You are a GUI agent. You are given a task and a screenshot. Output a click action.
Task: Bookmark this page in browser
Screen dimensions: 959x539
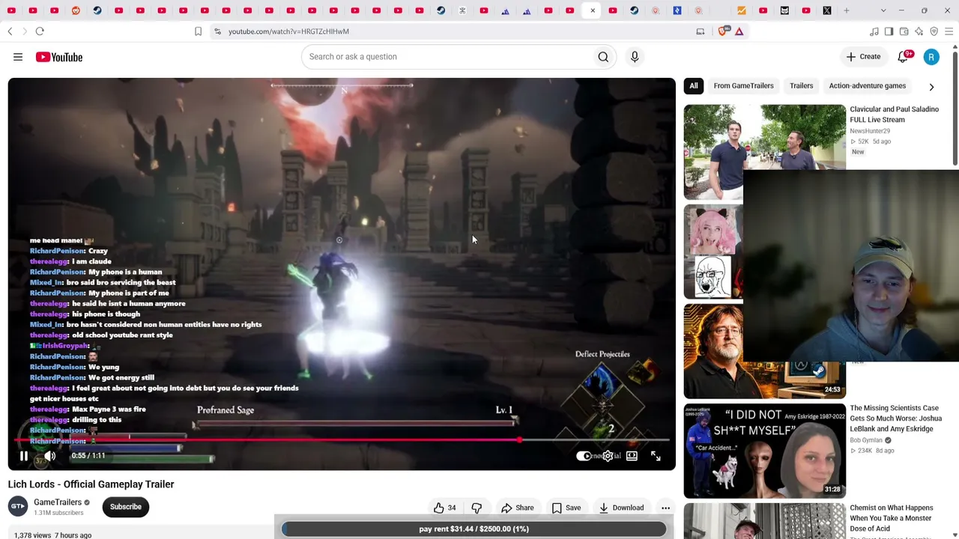click(198, 31)
